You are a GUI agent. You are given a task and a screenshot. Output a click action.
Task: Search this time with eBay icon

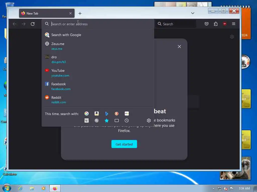point(126,113)
